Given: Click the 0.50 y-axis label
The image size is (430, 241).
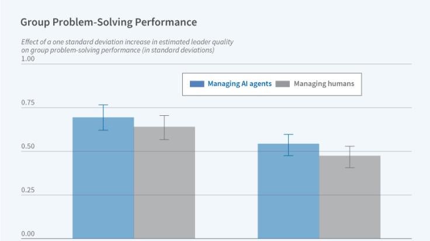Looking at the screenshot, I should tap(27, 147).
